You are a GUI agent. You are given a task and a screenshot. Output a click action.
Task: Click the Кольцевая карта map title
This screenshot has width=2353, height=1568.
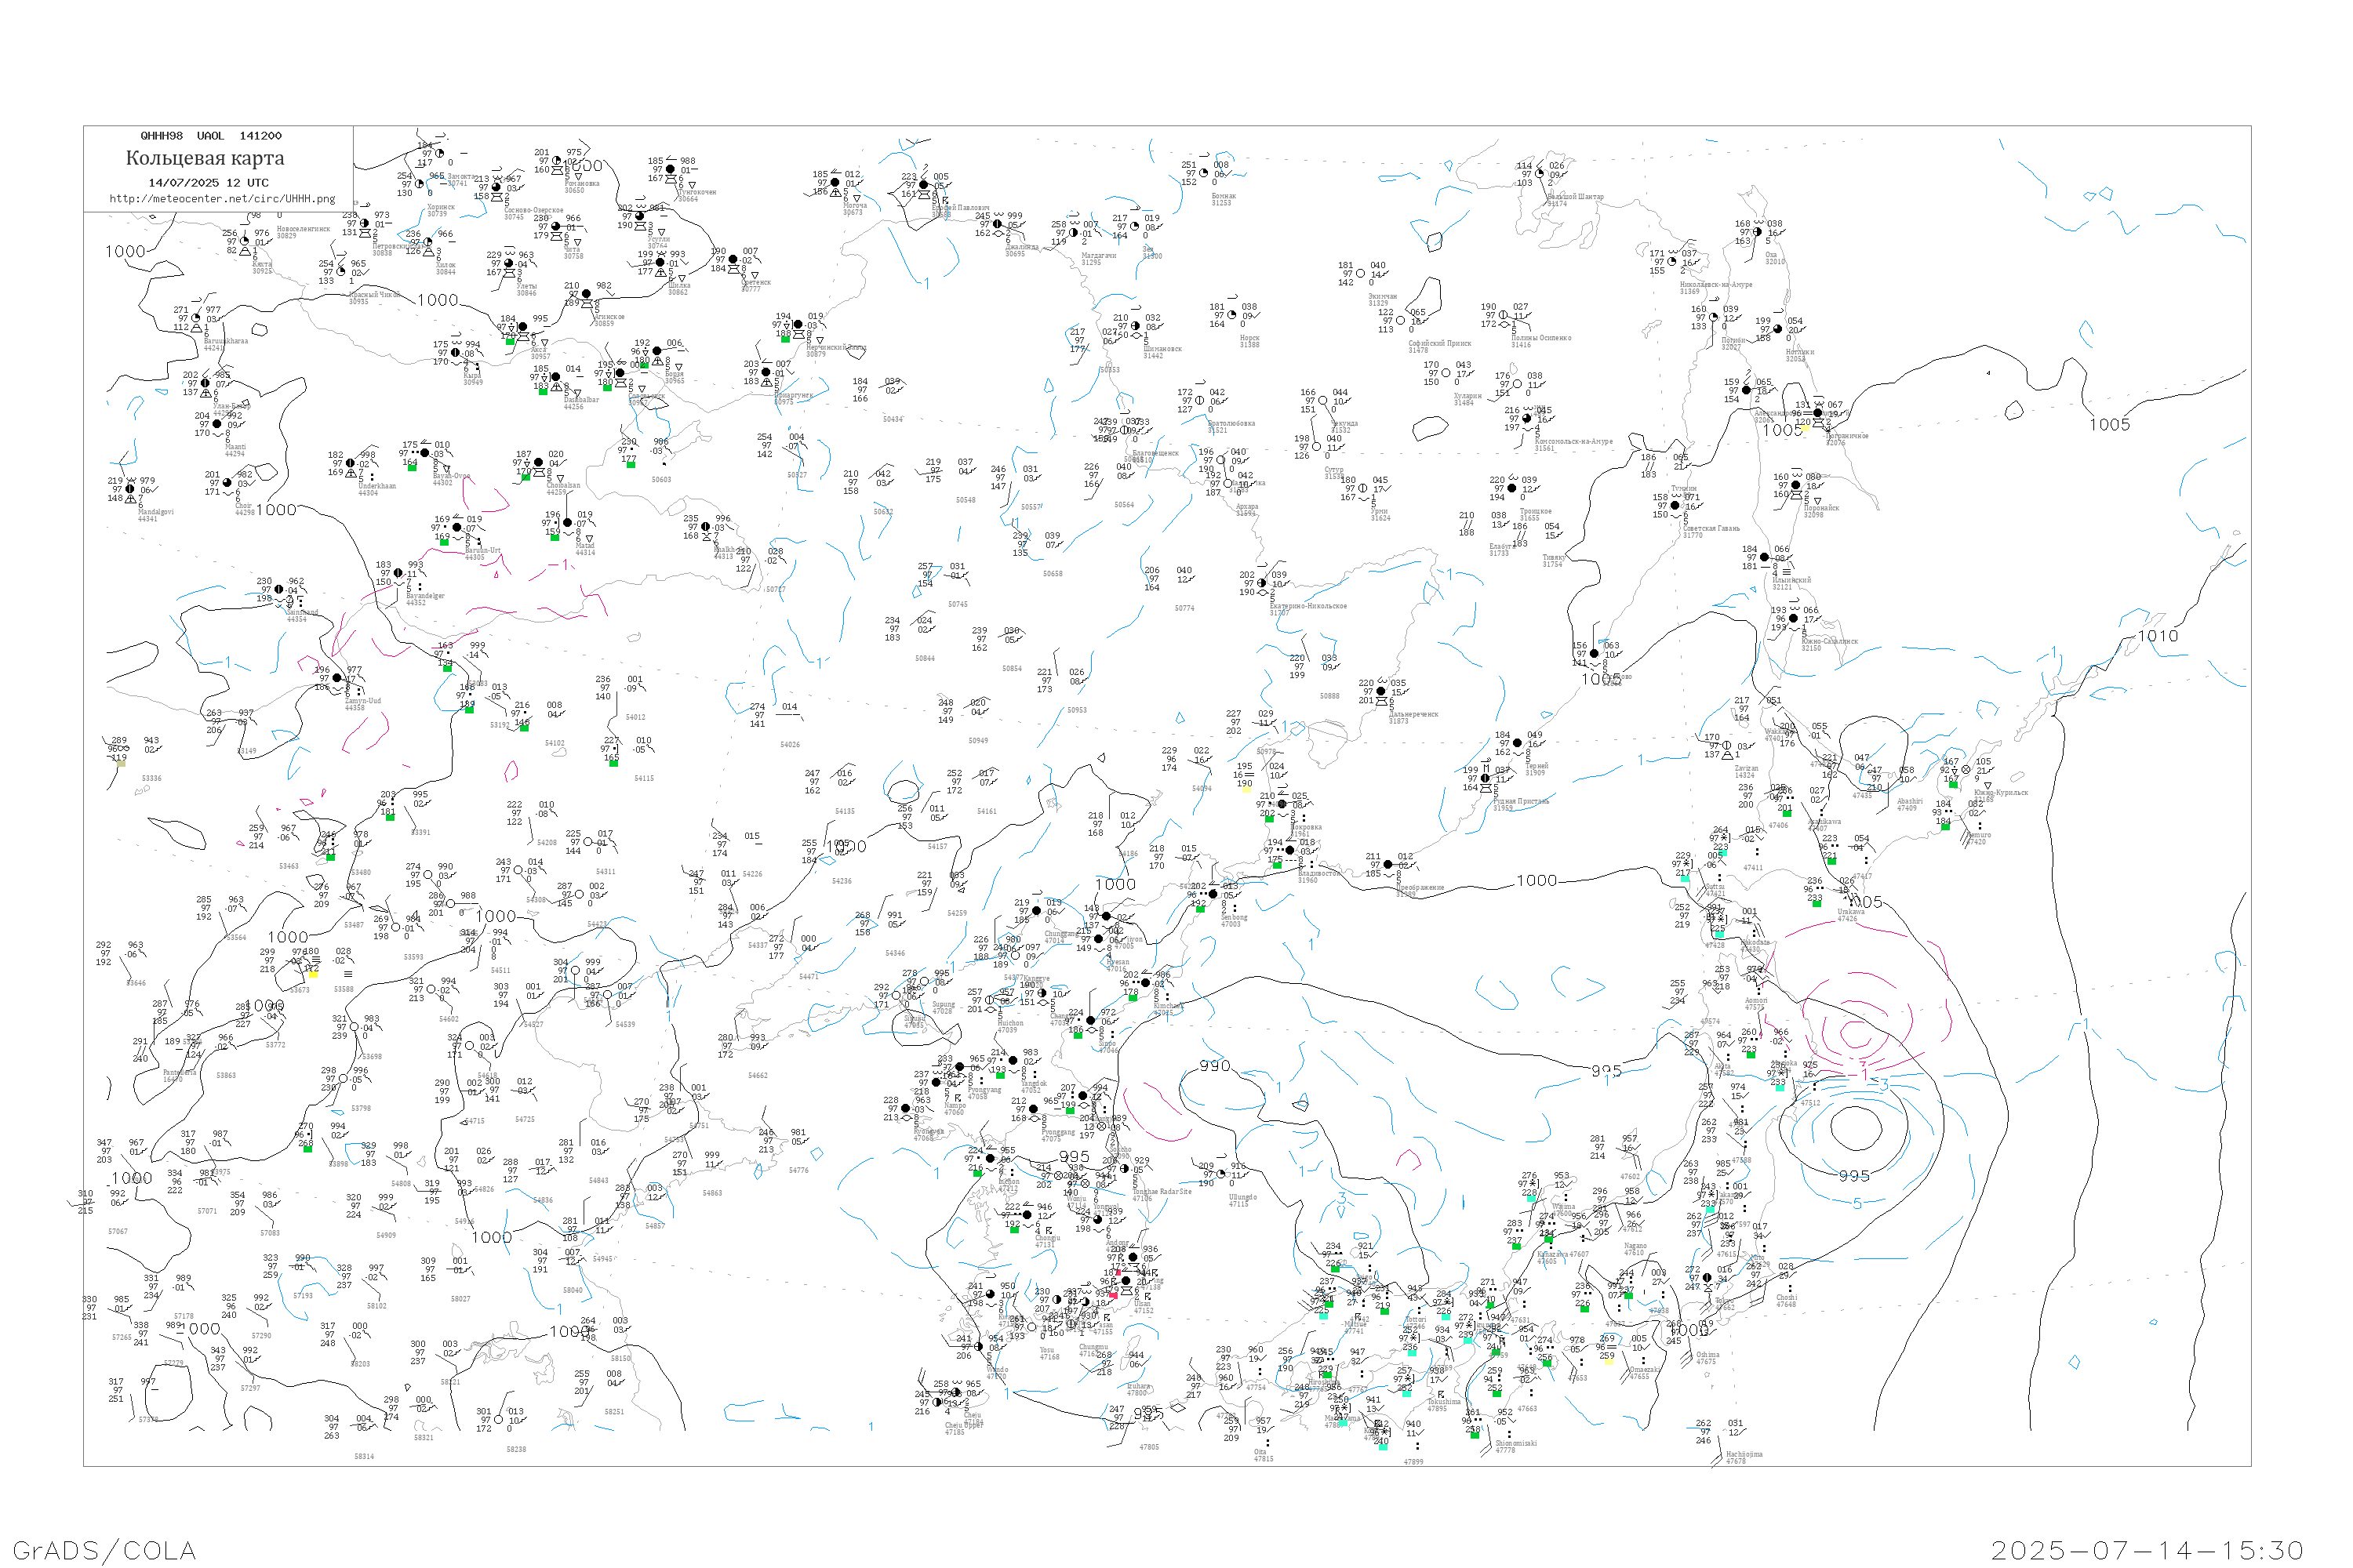click(x=205, y=158)
